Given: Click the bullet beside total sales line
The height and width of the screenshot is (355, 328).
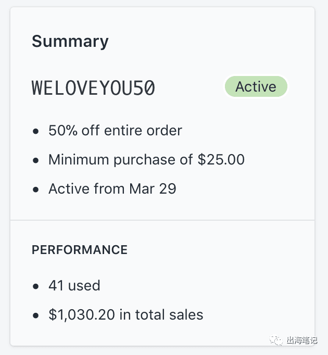Looking at the screenshot, I should 35,315.
